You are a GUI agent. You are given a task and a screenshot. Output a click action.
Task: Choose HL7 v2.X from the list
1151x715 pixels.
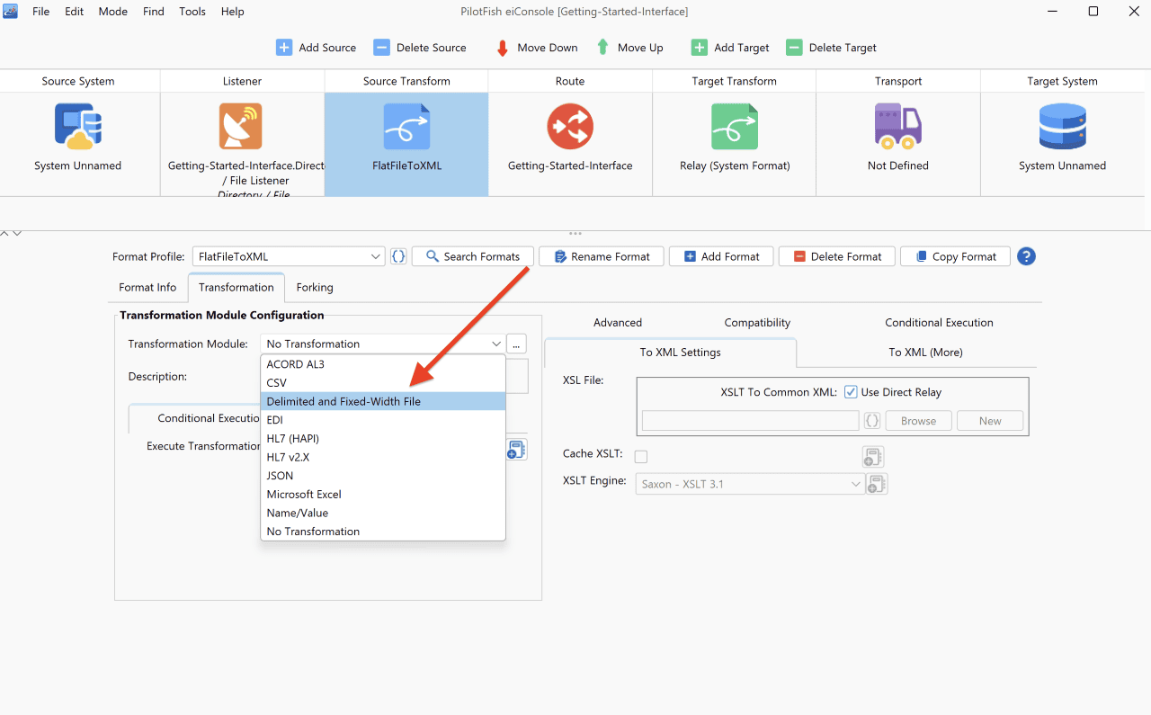click(383, 457)
